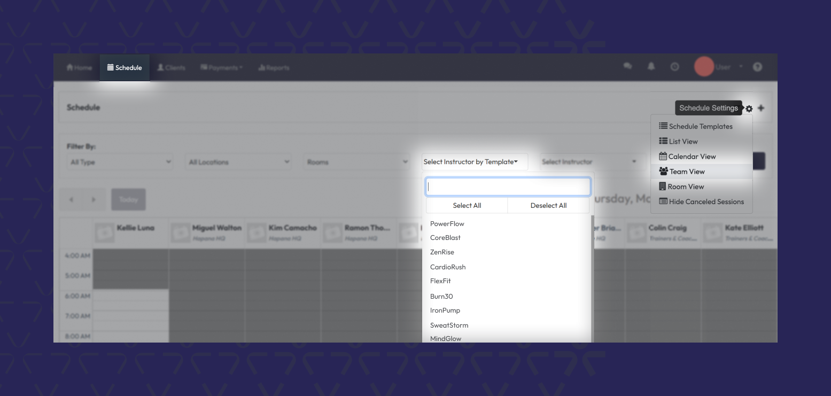The width and height of the screenshot is (831, 396).
Task: Click the Schedule Settings gear icon
Action: [x=749, y=108]
